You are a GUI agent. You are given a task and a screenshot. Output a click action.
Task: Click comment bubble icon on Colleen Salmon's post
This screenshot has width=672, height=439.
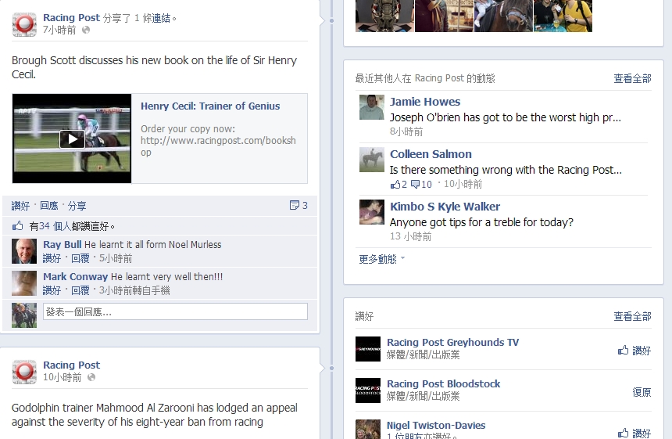coord(415,184)
